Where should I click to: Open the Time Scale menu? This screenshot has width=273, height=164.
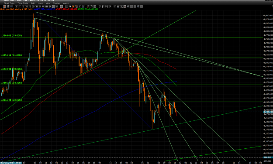pyautogui.click(x=23, y=3)
